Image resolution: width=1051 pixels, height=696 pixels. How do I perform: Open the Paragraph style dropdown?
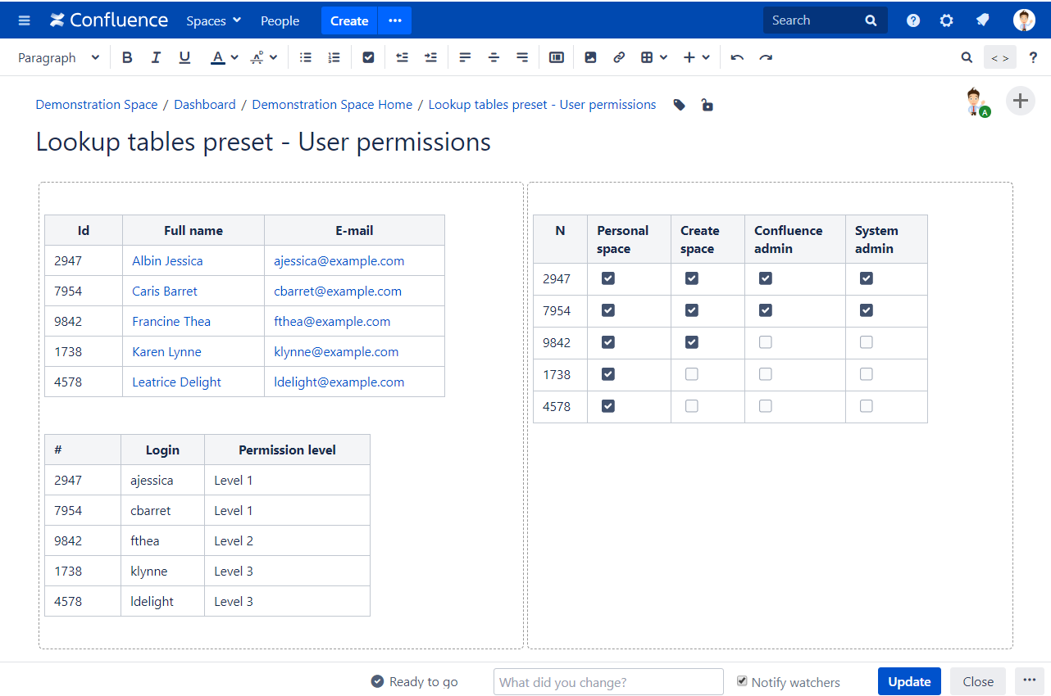coord(58,57)
